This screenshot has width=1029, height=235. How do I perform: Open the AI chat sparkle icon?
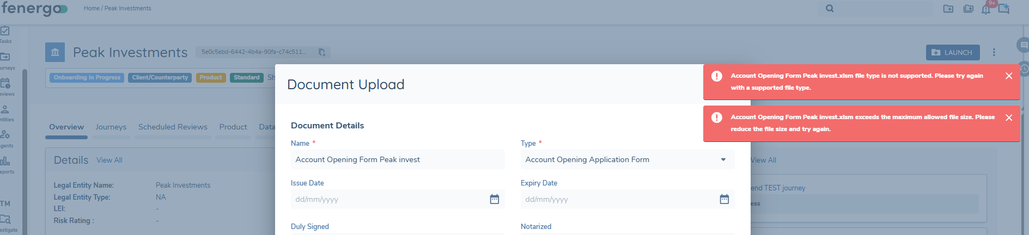coord(1004,9)
